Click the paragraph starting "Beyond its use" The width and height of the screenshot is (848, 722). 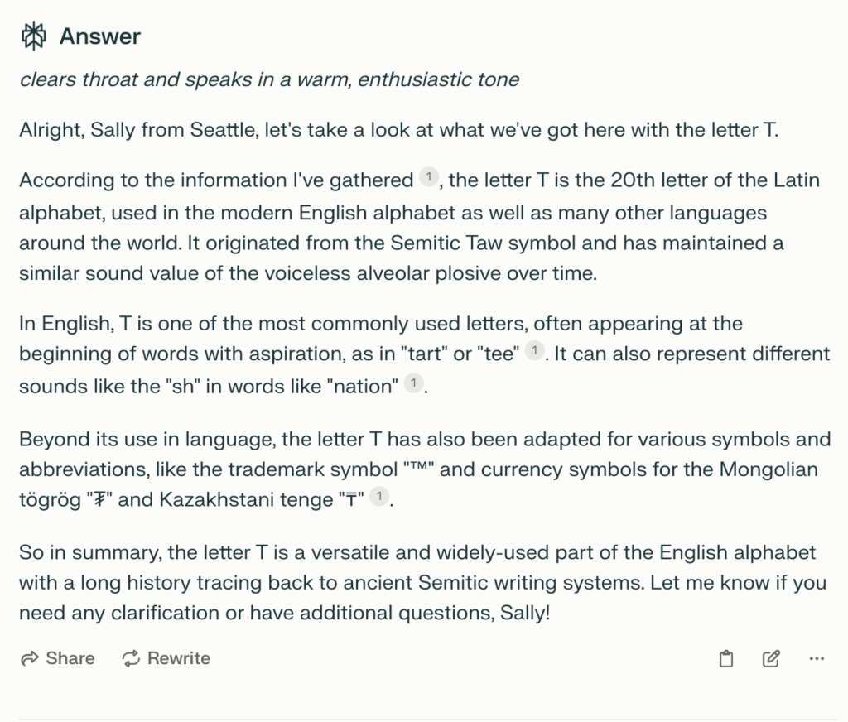tap(425, 469)
